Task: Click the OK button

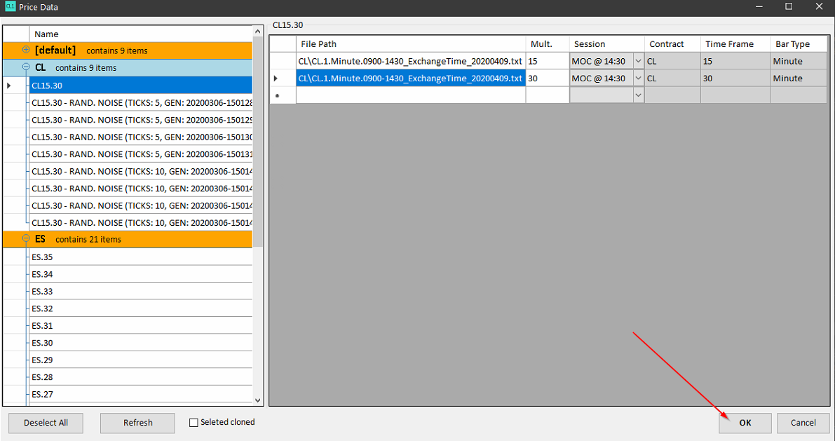Action: (x=745, y=423)
